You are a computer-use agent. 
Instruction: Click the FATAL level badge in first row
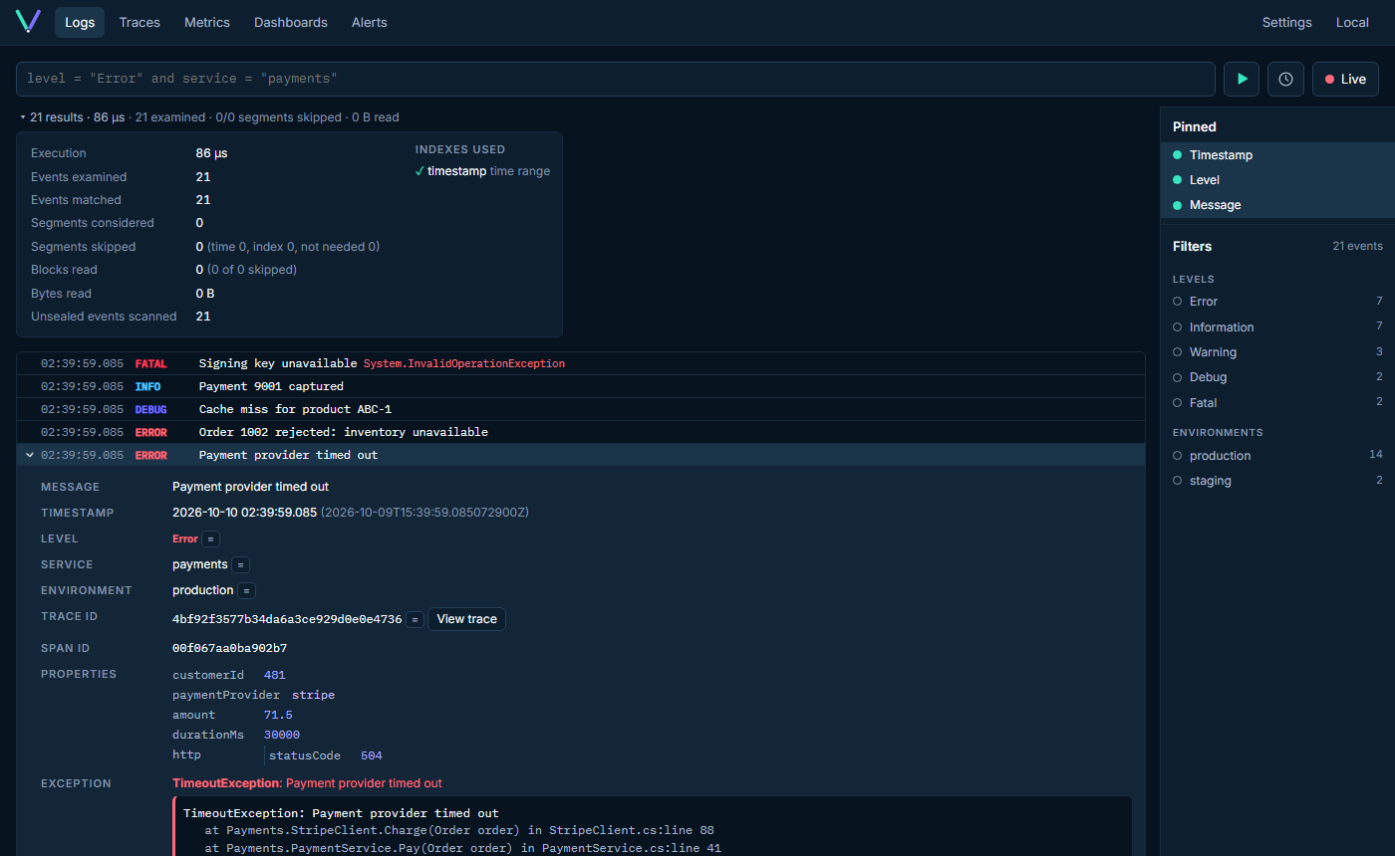tap(151, 363)
